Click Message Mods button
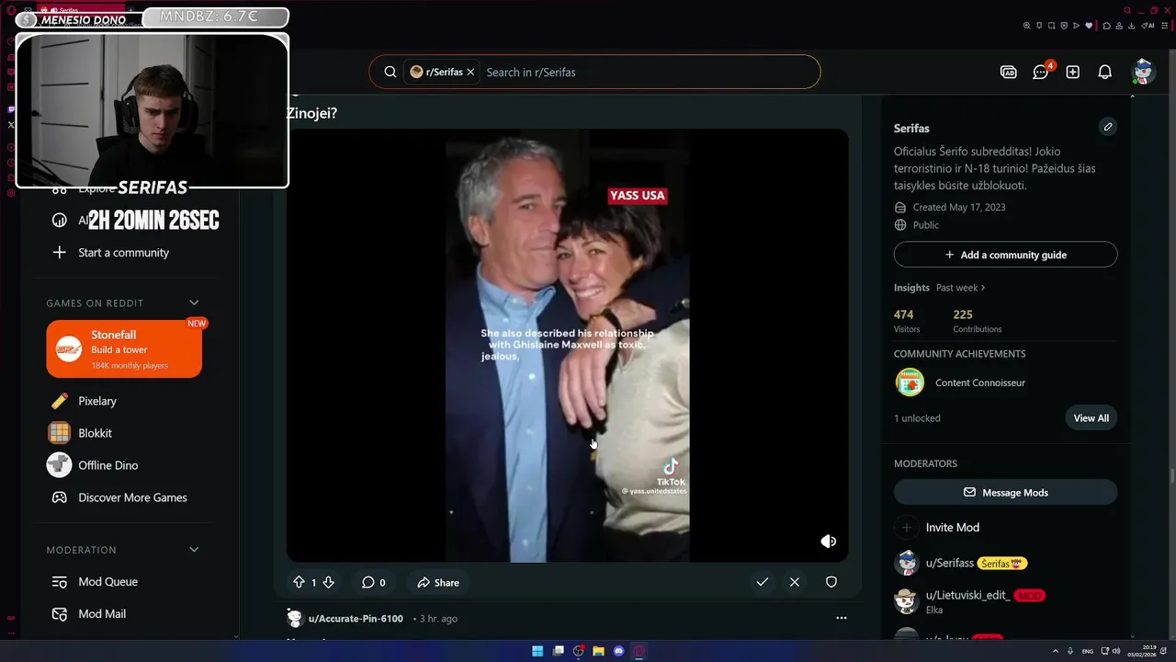 point(1005,493)
